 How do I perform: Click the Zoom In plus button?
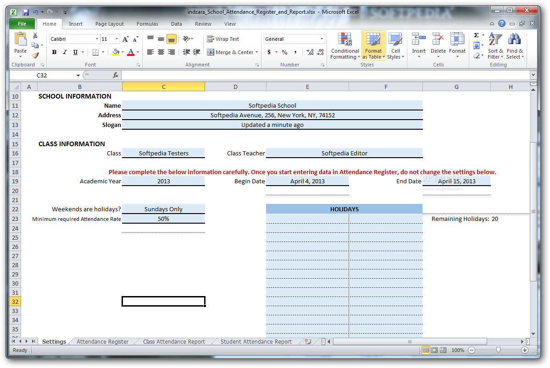coord(525,350)
